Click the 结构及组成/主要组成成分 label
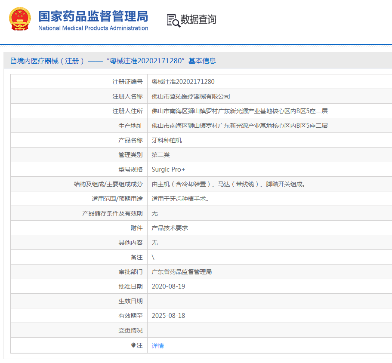 [x=108, y=184]
